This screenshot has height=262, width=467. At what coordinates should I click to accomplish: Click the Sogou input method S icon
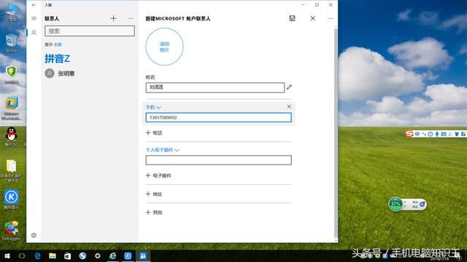coord(409,134)
